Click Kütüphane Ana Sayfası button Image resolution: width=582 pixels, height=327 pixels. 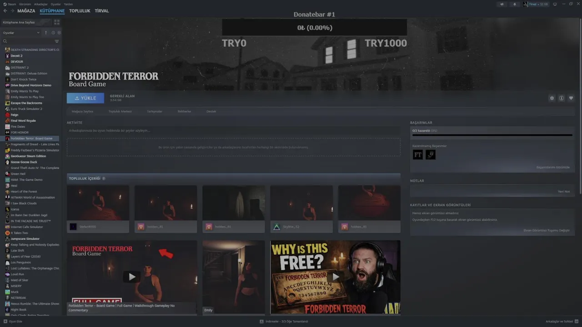tap(27, 22)
